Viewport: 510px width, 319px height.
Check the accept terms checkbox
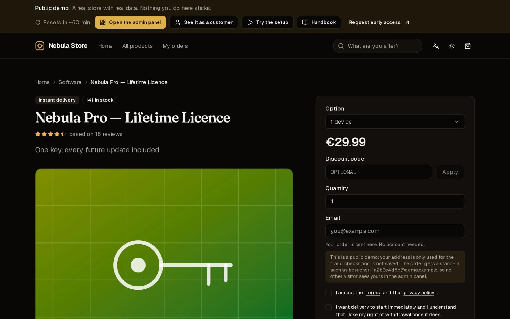point(329,293)
